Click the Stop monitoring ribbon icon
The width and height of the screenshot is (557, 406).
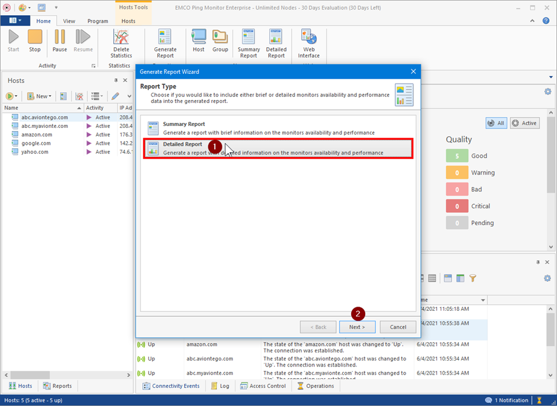click(35, 41)
